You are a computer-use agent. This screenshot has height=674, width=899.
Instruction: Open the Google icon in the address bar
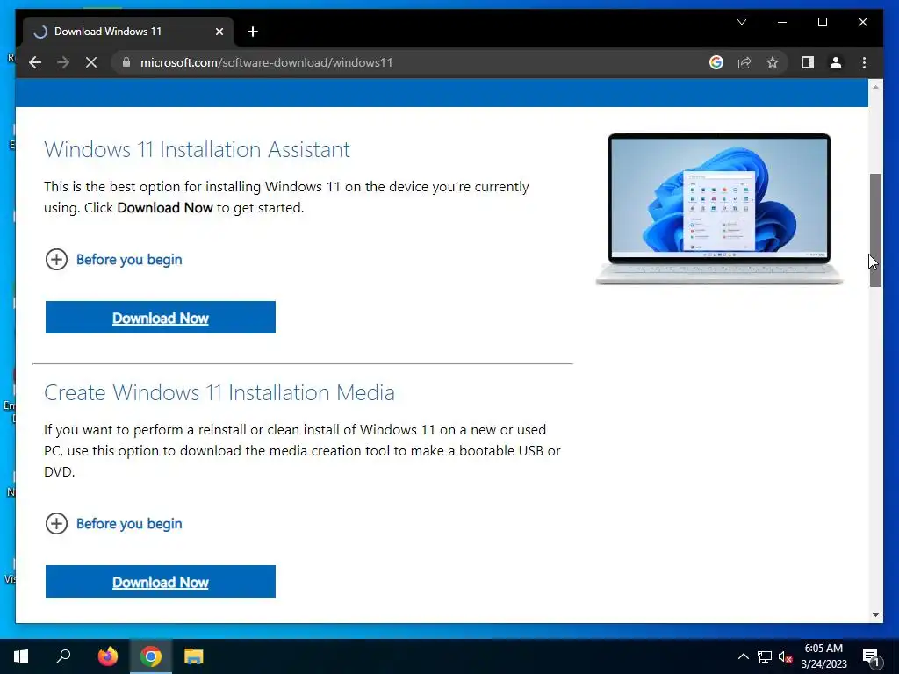click(716, 62)
